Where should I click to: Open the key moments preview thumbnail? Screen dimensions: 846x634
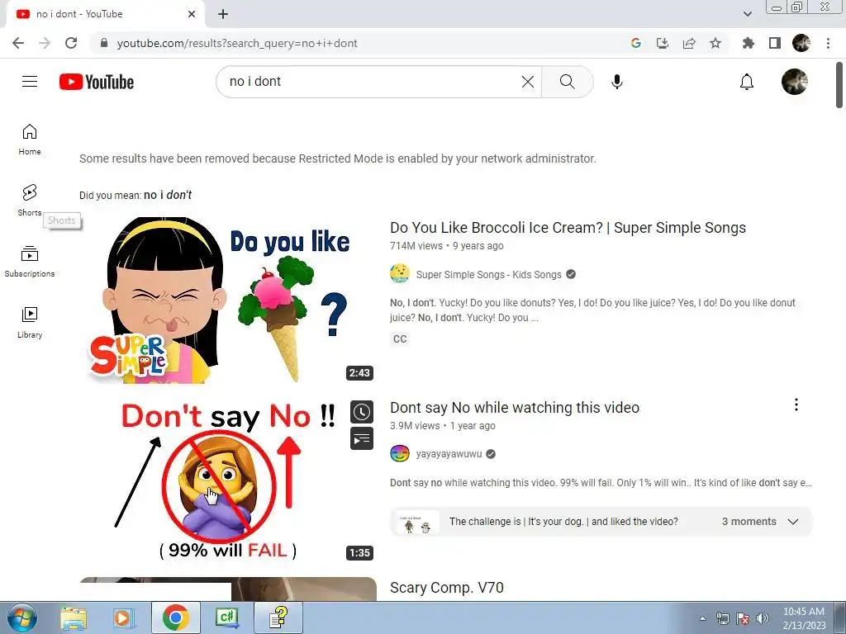click(x=417, y=522)
